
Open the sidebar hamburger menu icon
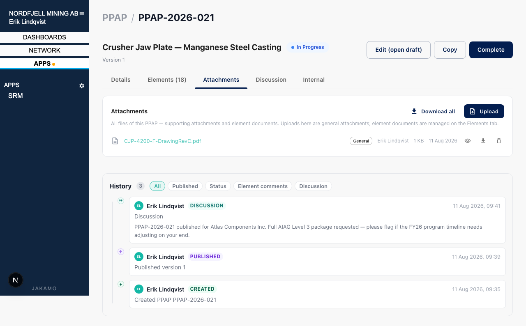pos(82,14)
